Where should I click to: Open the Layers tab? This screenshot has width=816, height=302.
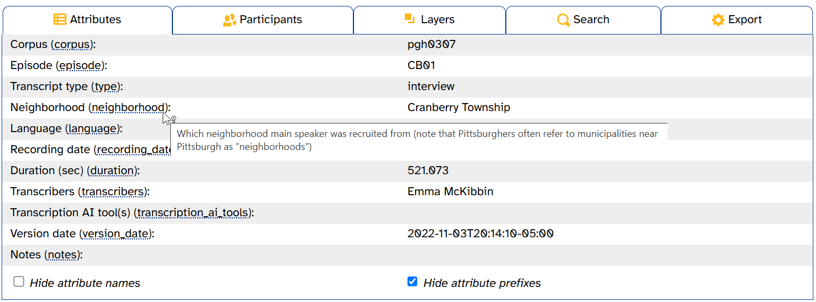pyautogui.click(x=430, y=20)
